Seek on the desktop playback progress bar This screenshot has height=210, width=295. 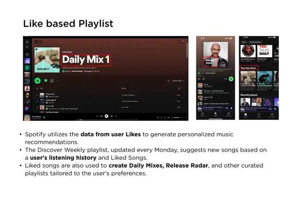[x=106, y=119]
